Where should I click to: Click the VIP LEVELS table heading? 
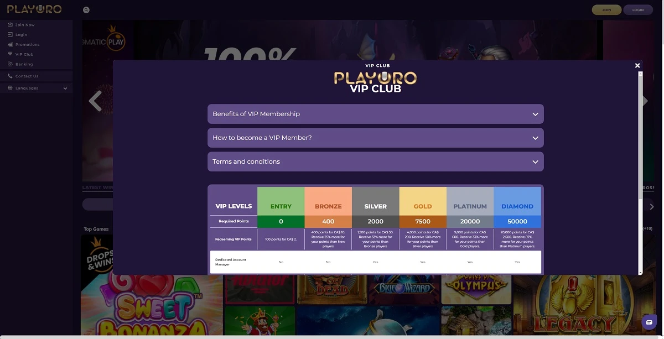pos(234,206)
